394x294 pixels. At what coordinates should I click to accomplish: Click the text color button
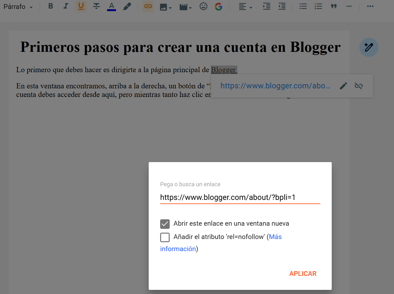(112, 6)
